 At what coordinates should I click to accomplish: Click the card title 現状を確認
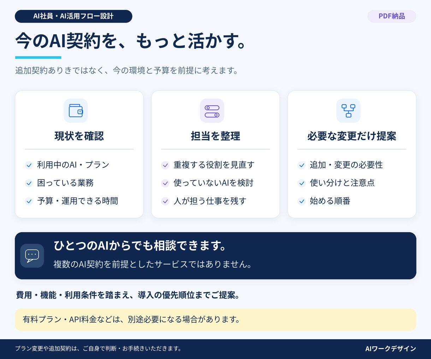pyautogui.click(x=79, y=136)
